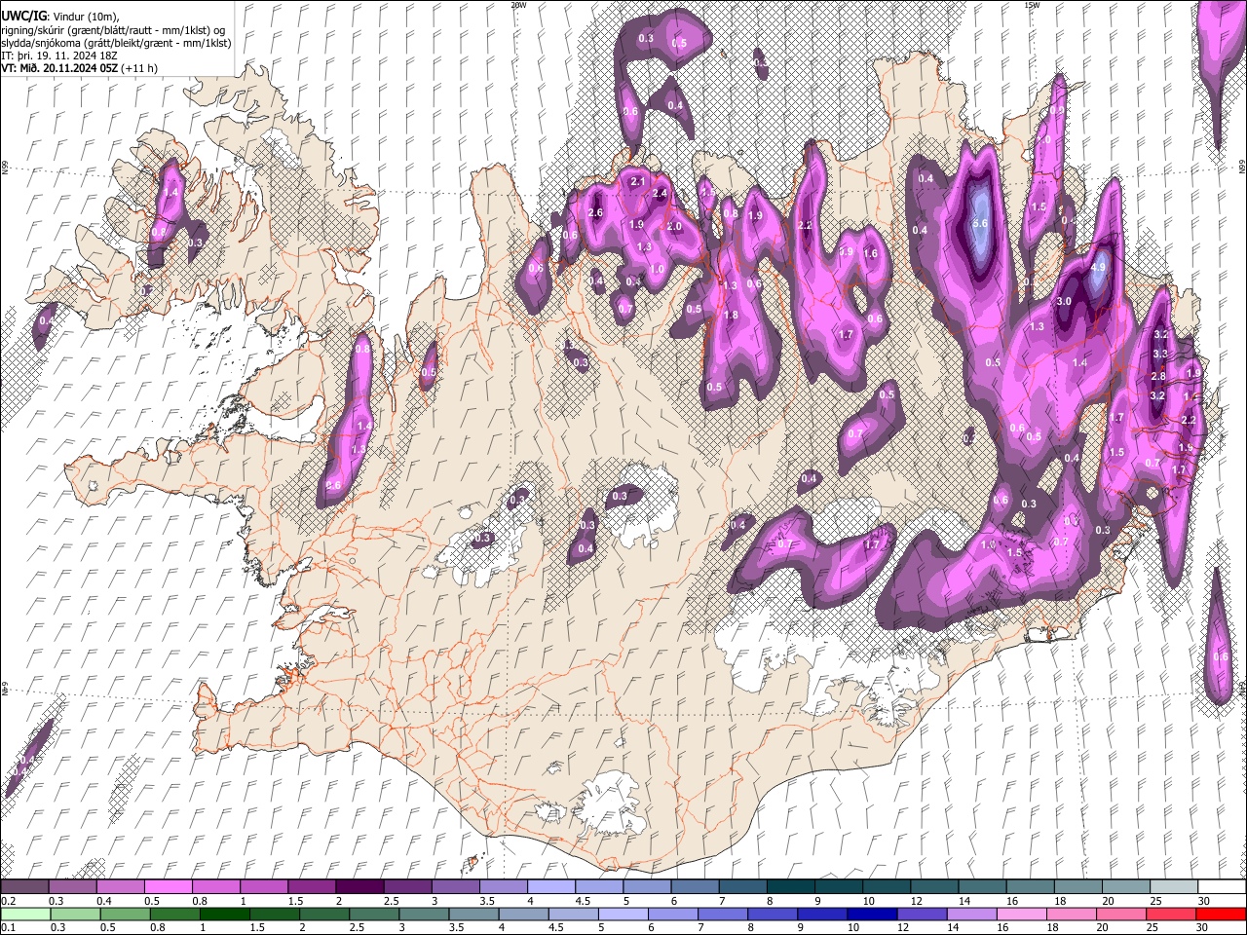
Task: Select the dark purple 2–2.5 swatch on the upper scale
Action: [x=359, y=886]
